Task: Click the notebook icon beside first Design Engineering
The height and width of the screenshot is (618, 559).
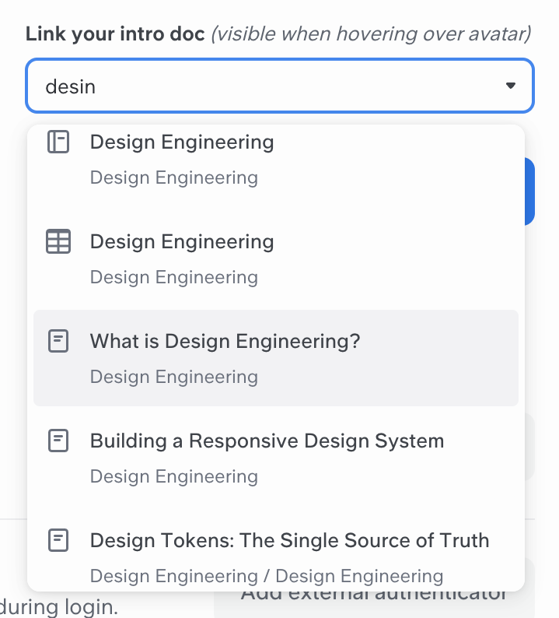Action: [x=58, y=142]
